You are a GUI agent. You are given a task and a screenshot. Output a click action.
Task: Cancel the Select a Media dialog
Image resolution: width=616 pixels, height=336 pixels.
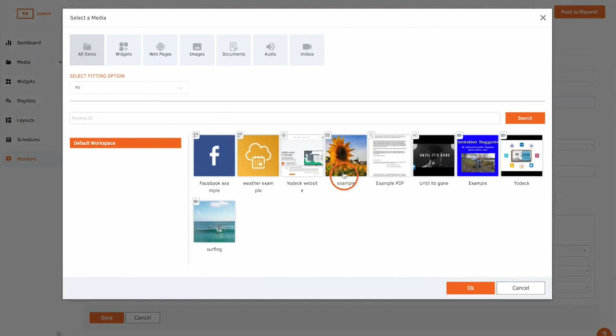coord(520,288)
